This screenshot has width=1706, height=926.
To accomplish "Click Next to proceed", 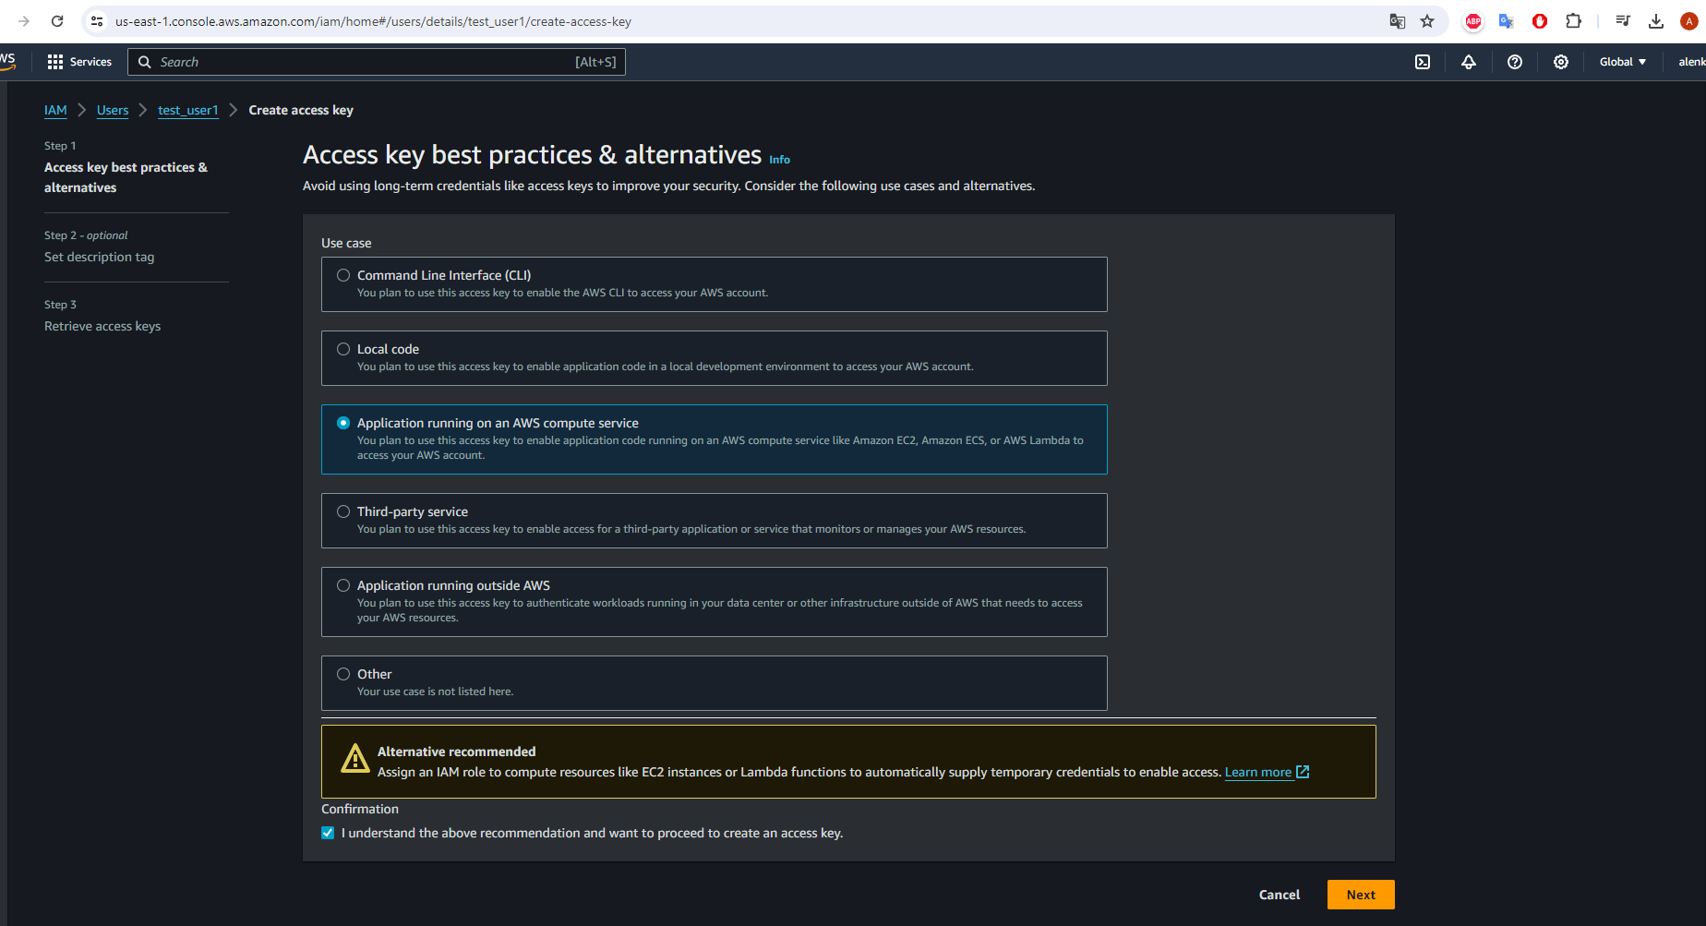I will 1360,895.
